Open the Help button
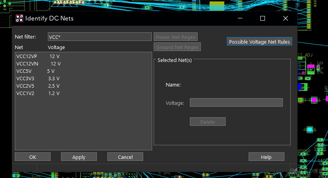The image size is (328, 178). tap(266, 157)
